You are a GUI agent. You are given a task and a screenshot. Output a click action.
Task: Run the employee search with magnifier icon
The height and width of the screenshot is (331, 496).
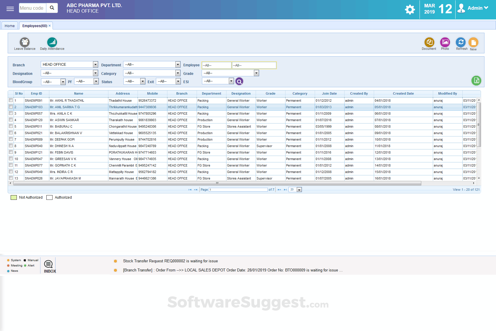(239, 81)
